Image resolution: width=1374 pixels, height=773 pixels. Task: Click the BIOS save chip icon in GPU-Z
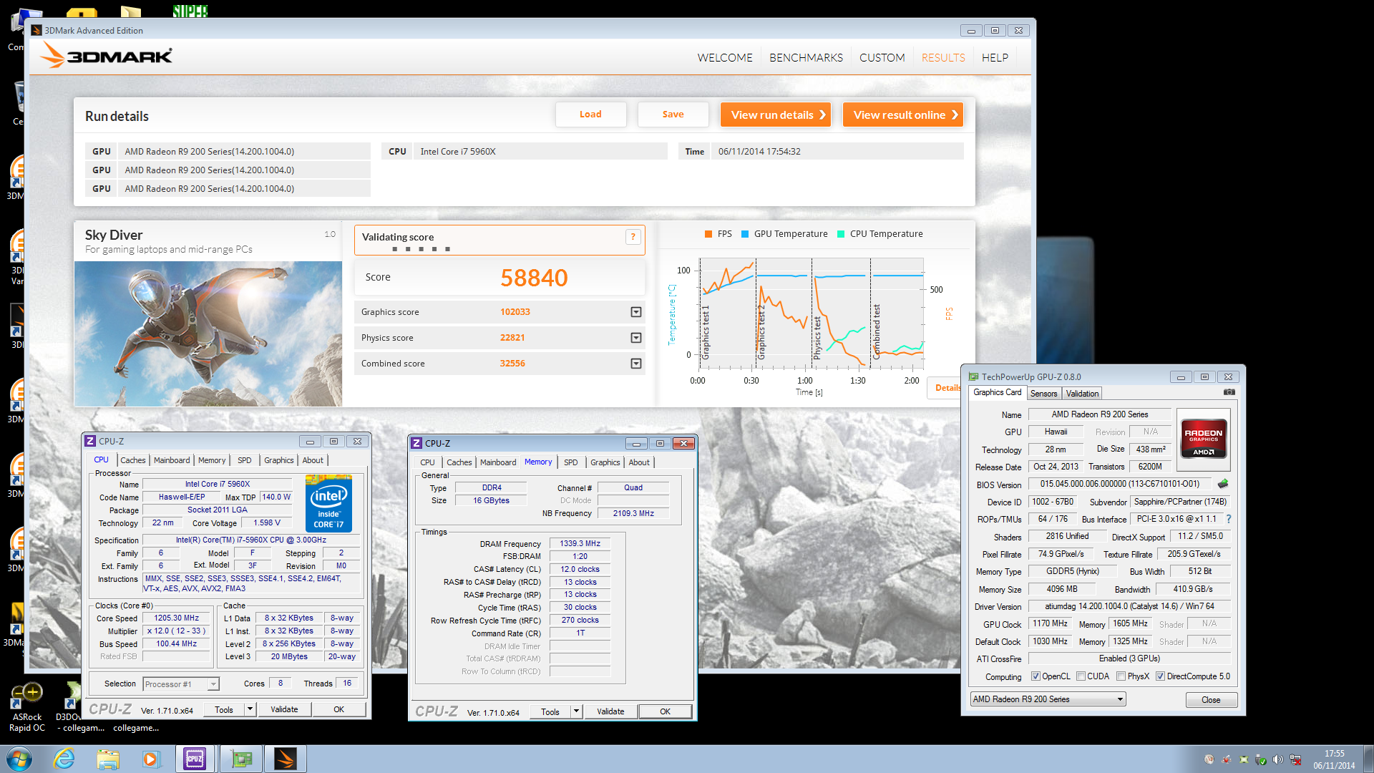click(1223, 484)
